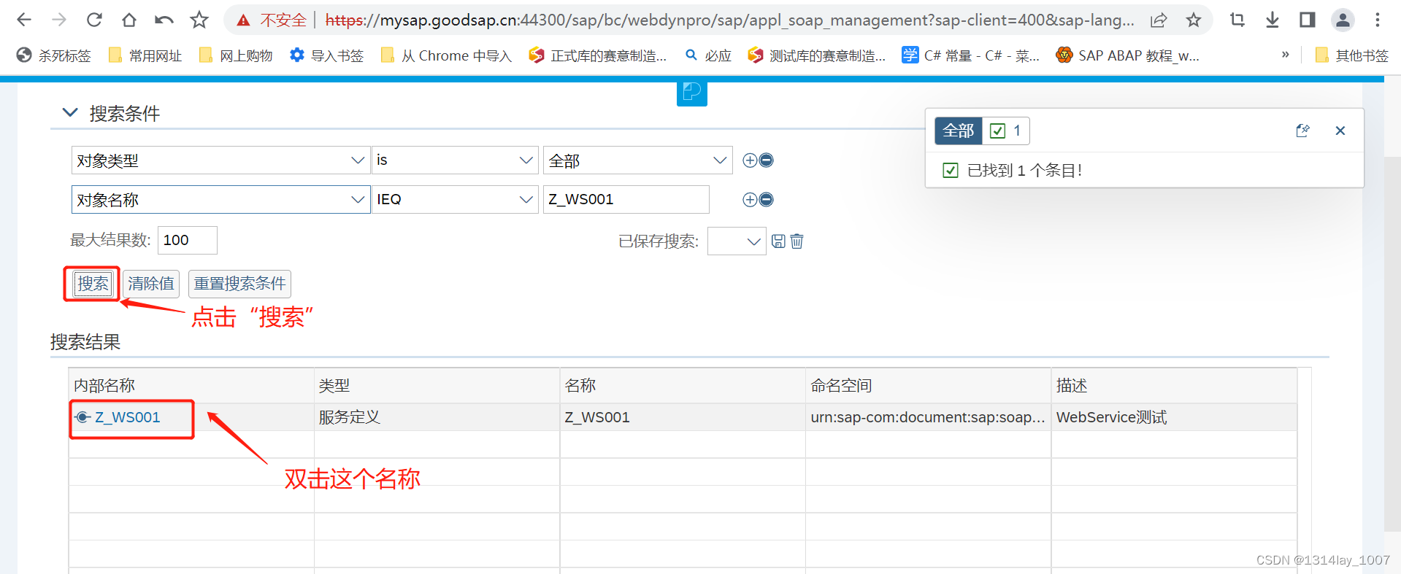Bookmark this page with the address bar star
The width and height of the screenshot is (1401, 574).
(1194, 20)
